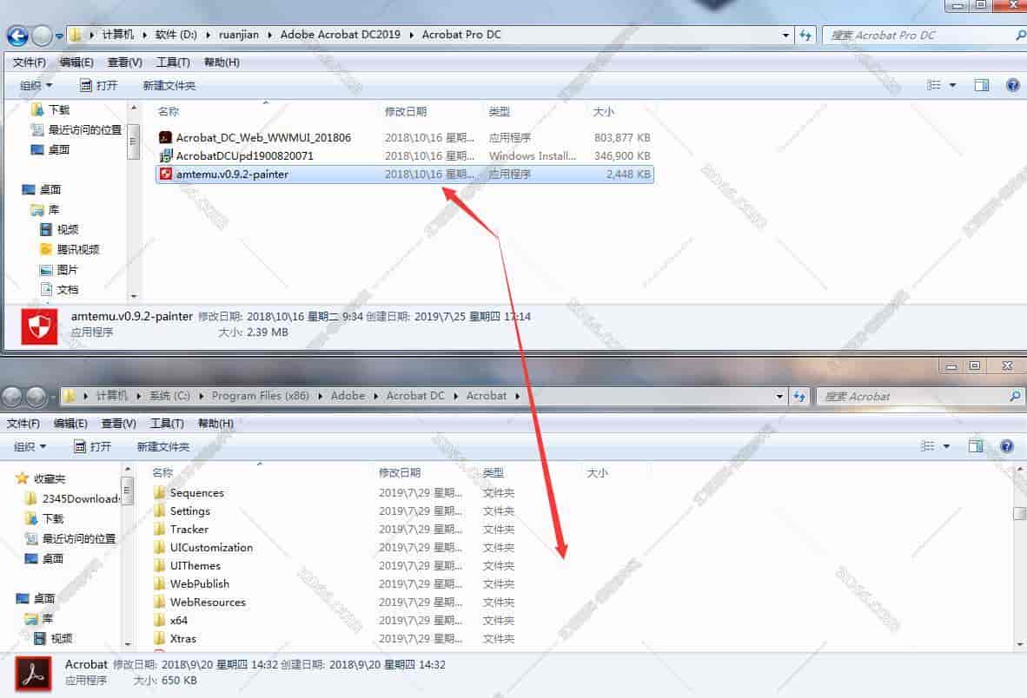This screenshot has width=1027, height=698.
Task: Expand the 组织 dropdown in the top window
Action: pyautogui.click(x=36, y=86)
